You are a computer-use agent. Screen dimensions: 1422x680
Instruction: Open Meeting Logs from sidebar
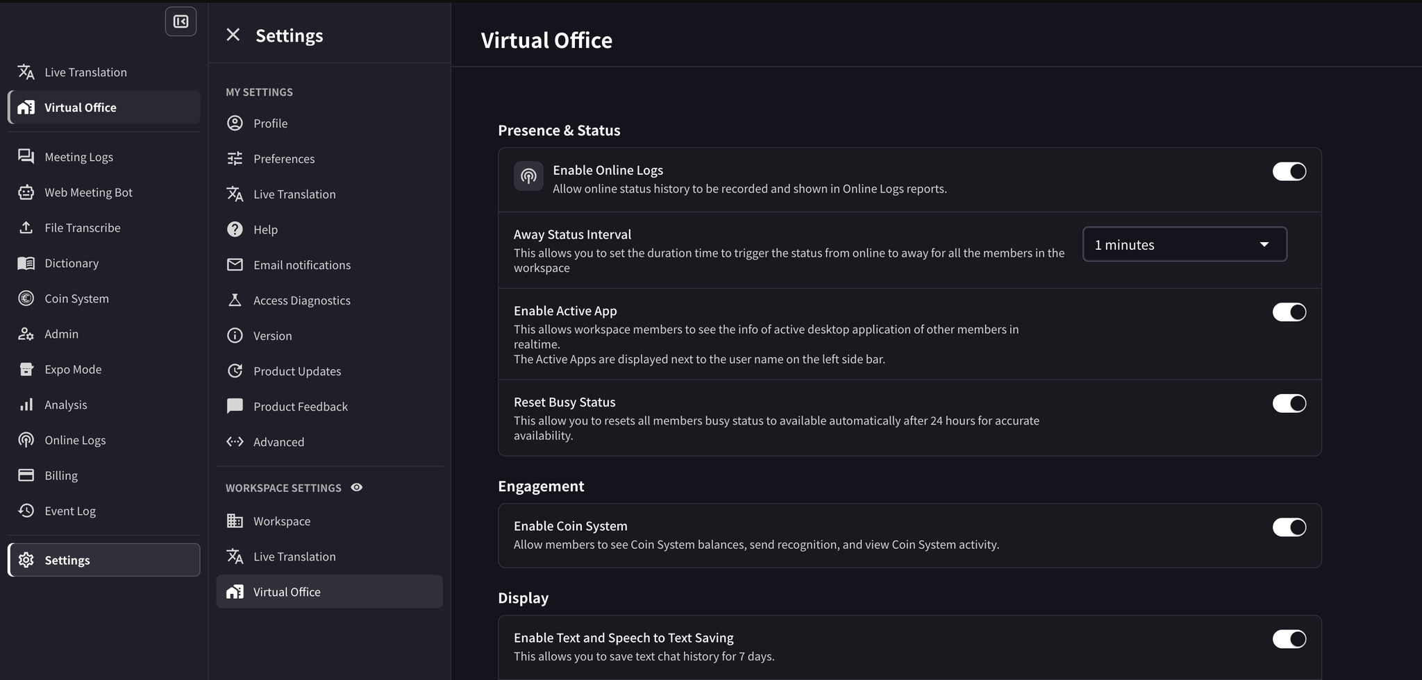(x=104, y=157)
